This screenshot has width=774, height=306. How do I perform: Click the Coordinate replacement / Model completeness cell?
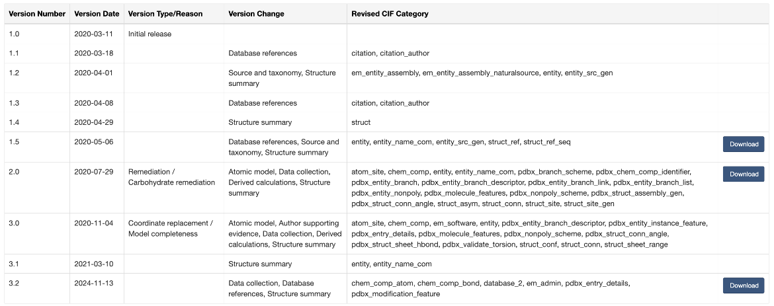(x=170, y=229)
